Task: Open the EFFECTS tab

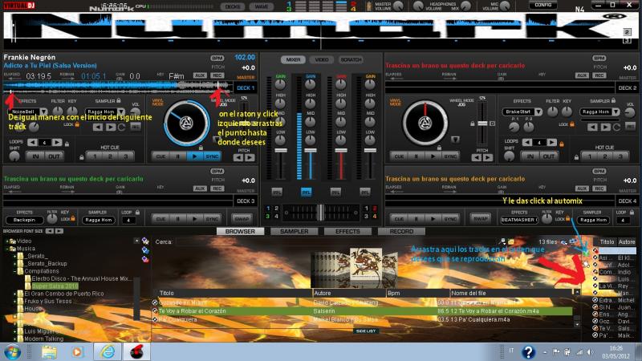Action: click(x=347, y=231)
